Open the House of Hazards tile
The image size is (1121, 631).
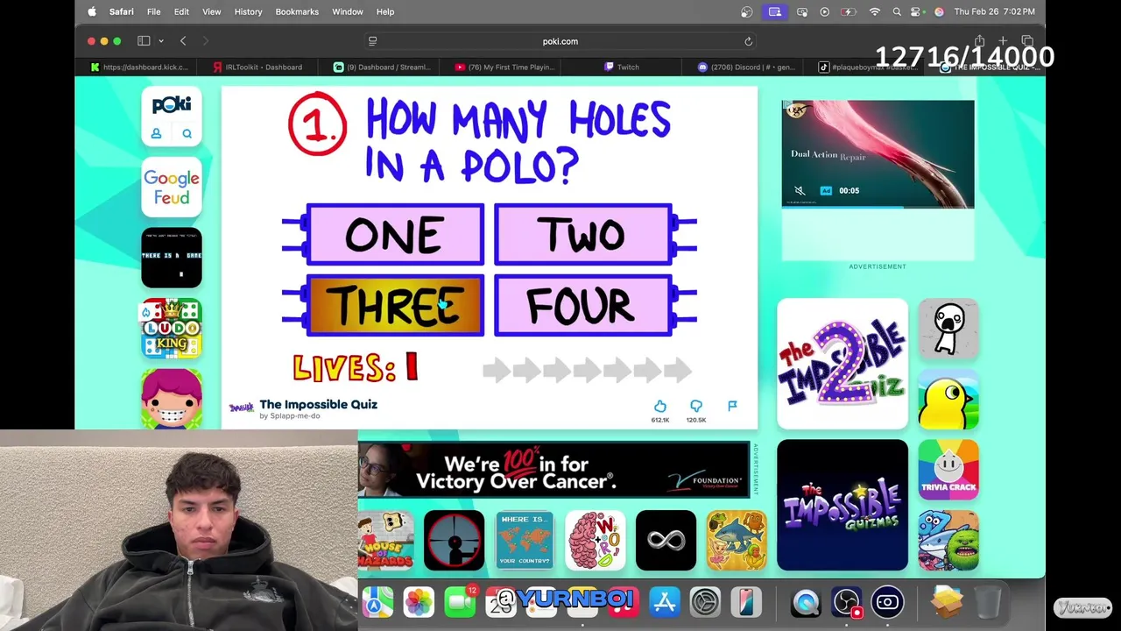(x=385, y=541)
